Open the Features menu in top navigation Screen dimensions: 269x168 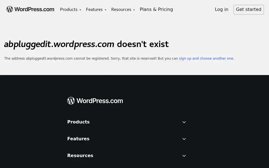(x=96, y=10)
